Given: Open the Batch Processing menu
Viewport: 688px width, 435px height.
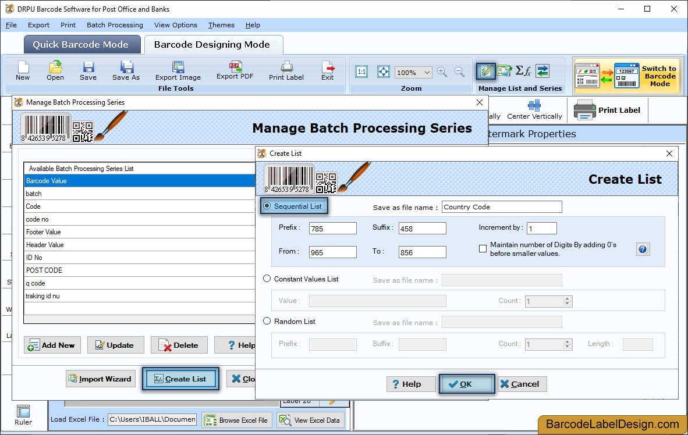Looking at the screenshot, I should [115, 25].
